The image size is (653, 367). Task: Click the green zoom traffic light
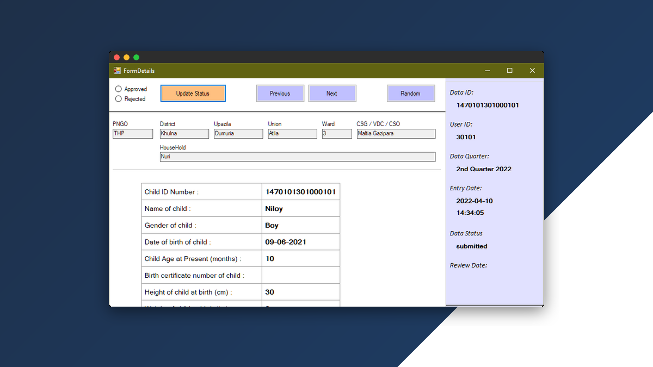pos(136,57)
